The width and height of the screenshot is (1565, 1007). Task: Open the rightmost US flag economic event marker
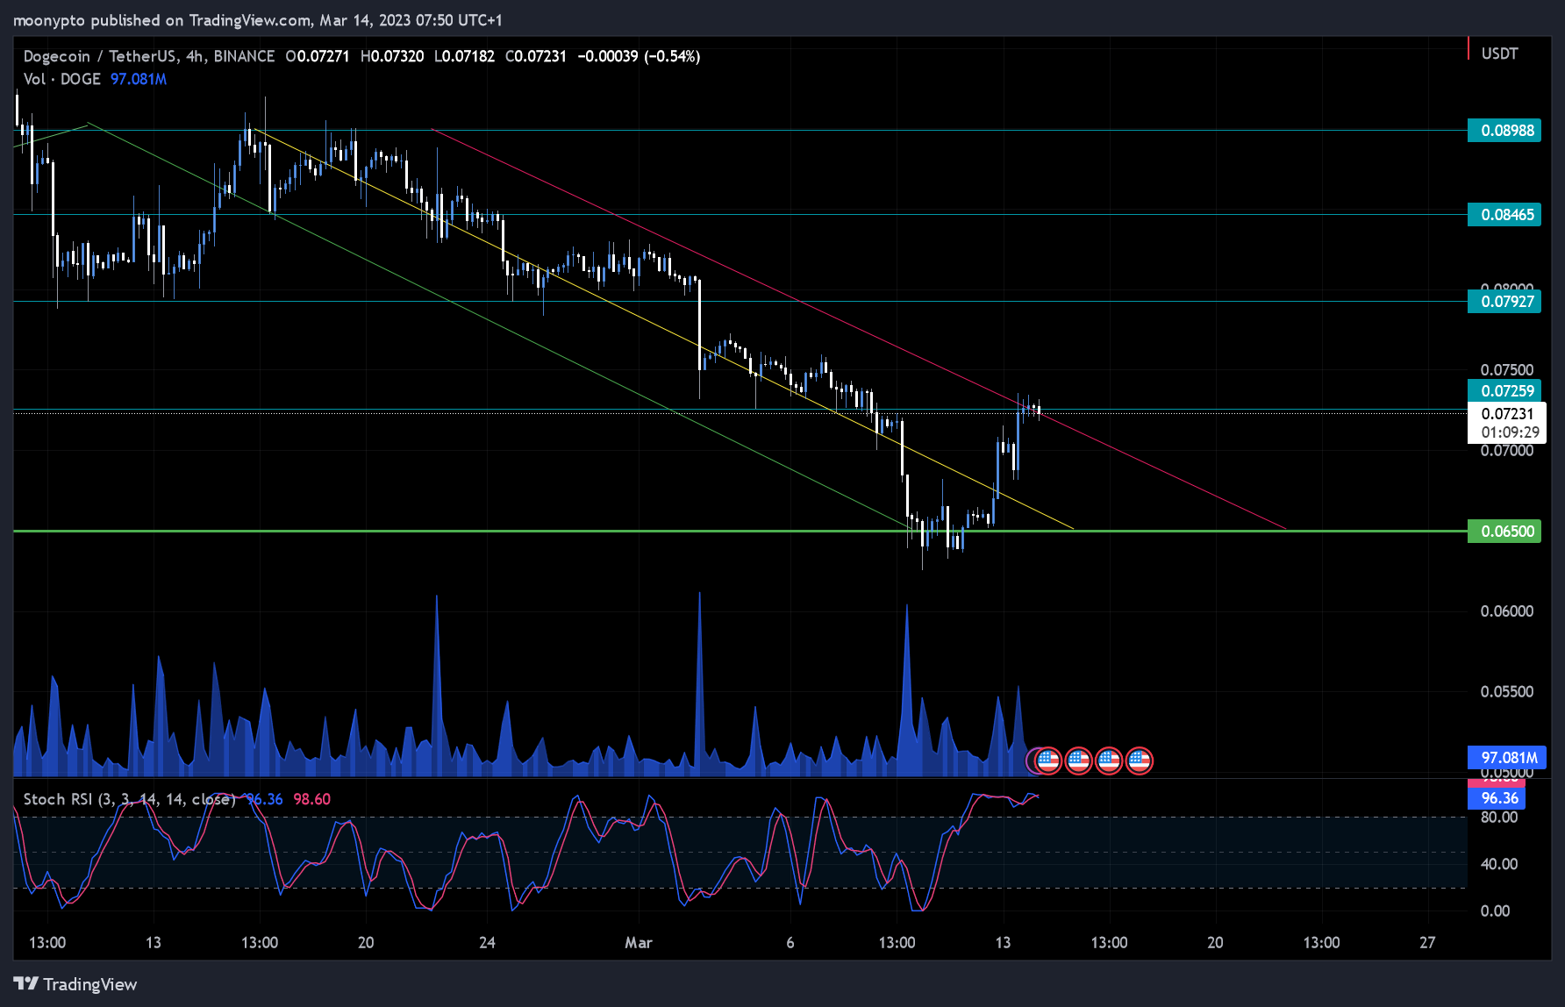1139,761
